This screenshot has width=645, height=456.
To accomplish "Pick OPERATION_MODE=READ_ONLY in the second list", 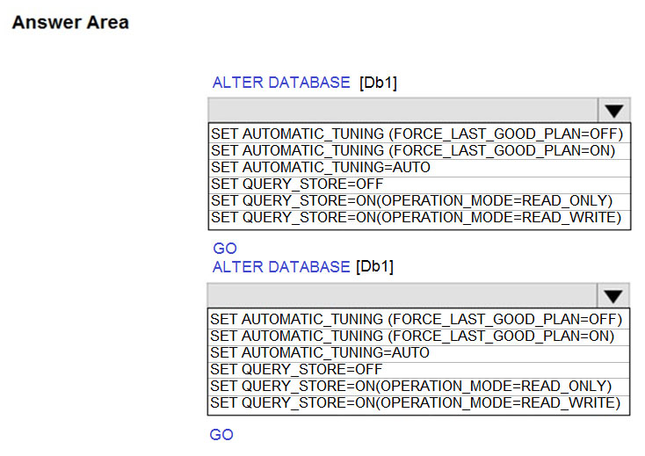I will pyautogui.click(x=410, y=386).
